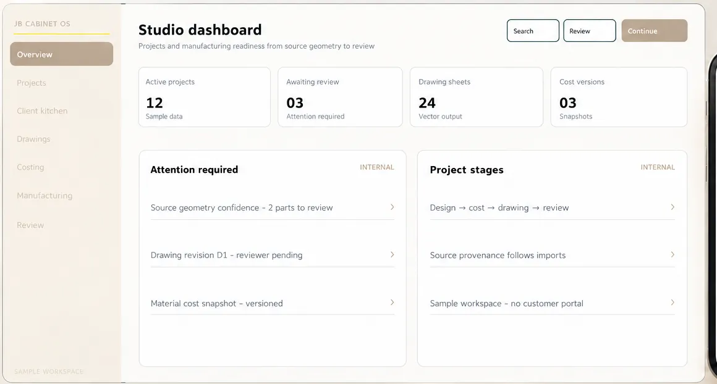Image resolution: width=717 pixels, height=384 pixels.
Task: Navigate to Manufacturing in the sidebar
Action: coord(45,196)
